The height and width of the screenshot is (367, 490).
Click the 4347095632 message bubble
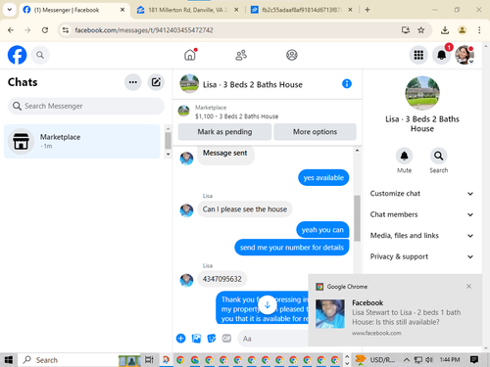tap(222, 279)
